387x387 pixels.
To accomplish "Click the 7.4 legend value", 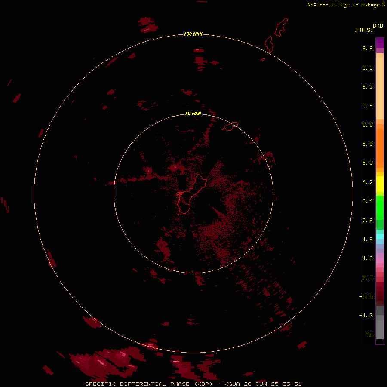I will [x=368, y=106].
